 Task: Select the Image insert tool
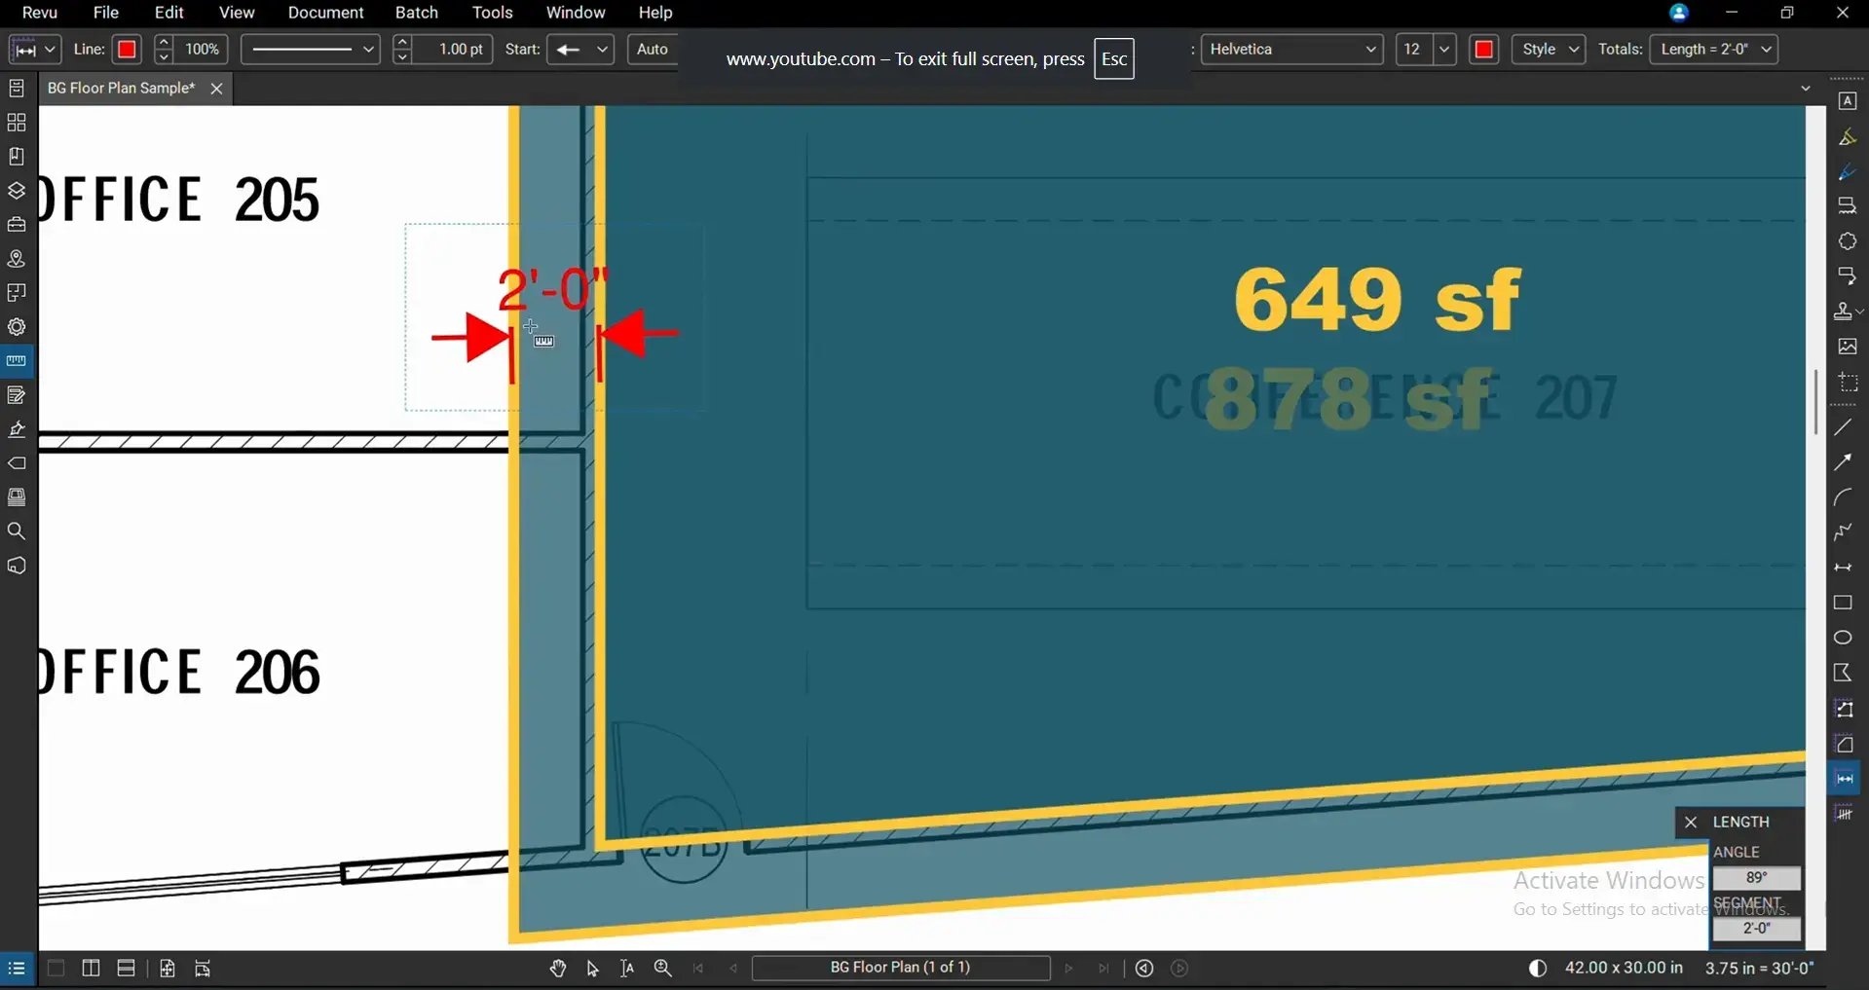coord(1847,347)
